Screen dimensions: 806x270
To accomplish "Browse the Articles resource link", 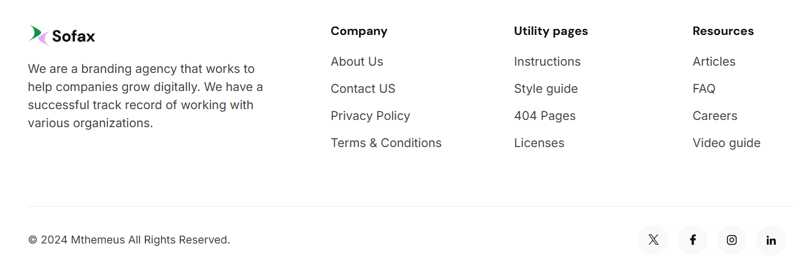I will click(714, 61).
